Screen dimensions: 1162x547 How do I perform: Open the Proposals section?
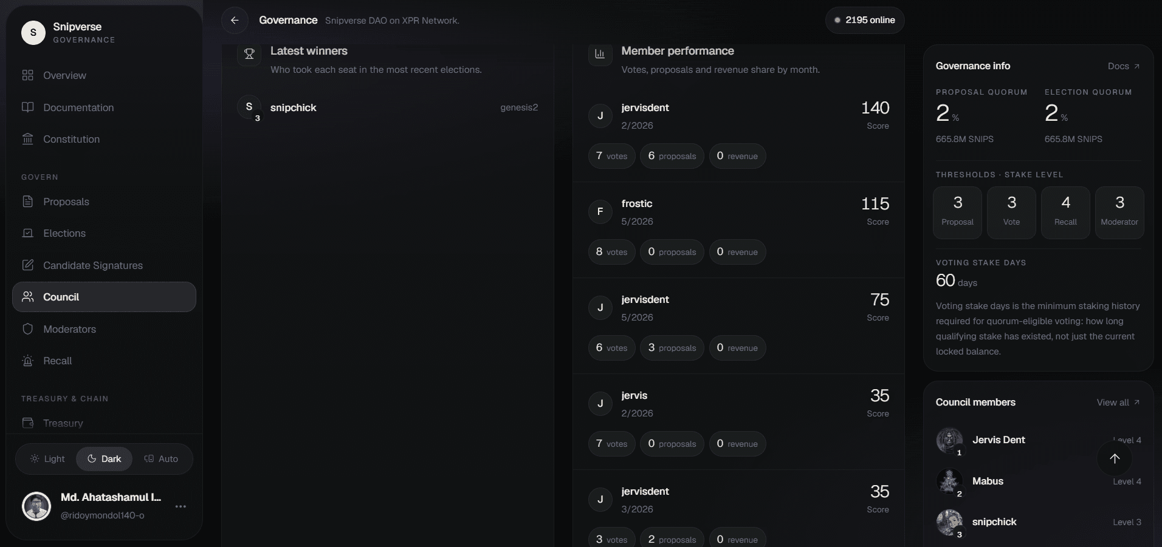click(x=104, y=202)
